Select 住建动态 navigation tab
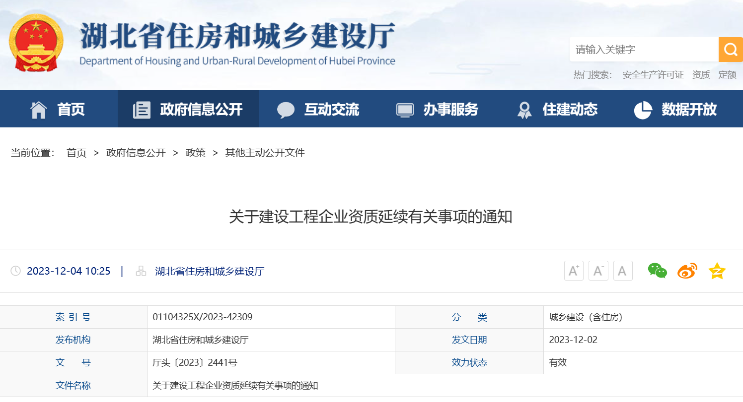Screen dimensions: 743x402 557,109
